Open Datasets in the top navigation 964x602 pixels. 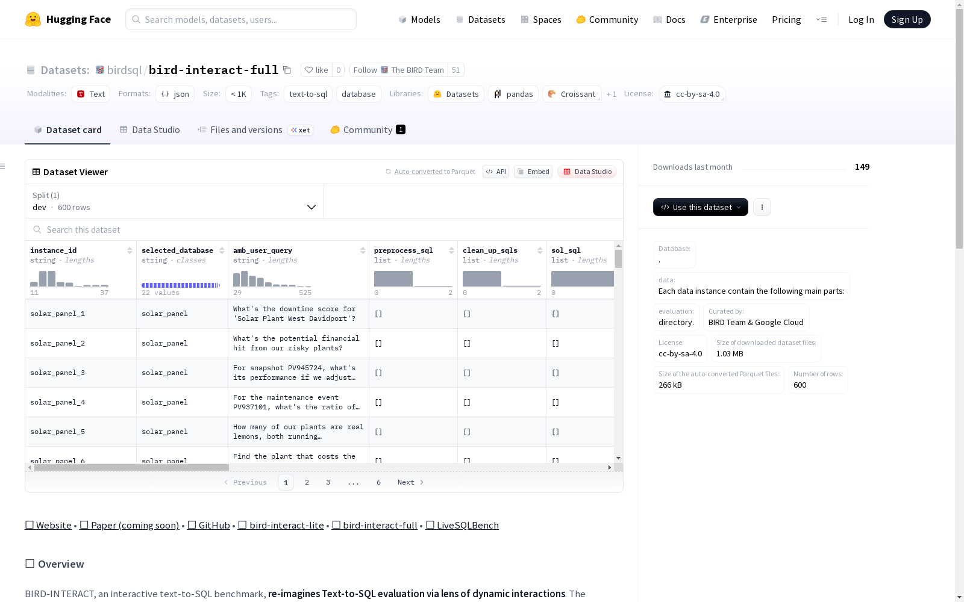click(481, 19)
